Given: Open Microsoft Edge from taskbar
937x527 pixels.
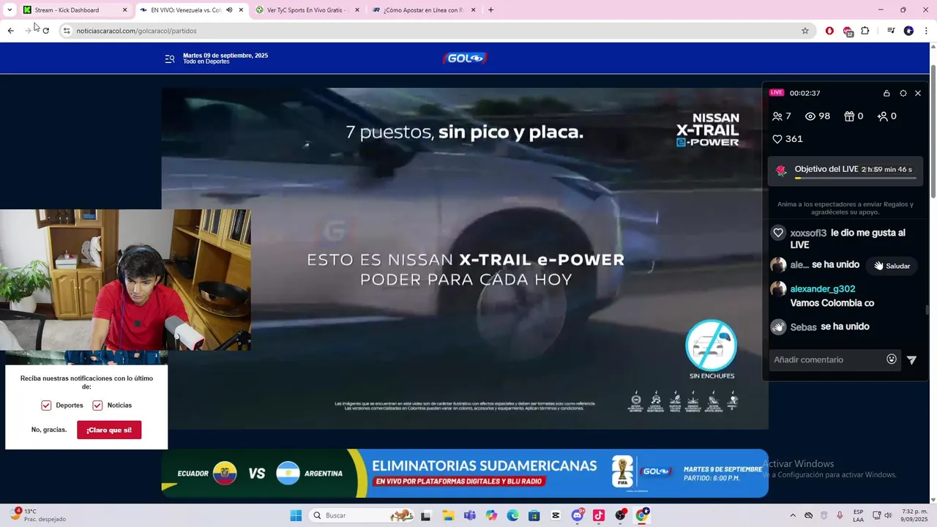Looking at the screenshot, I should click(512, 515).
